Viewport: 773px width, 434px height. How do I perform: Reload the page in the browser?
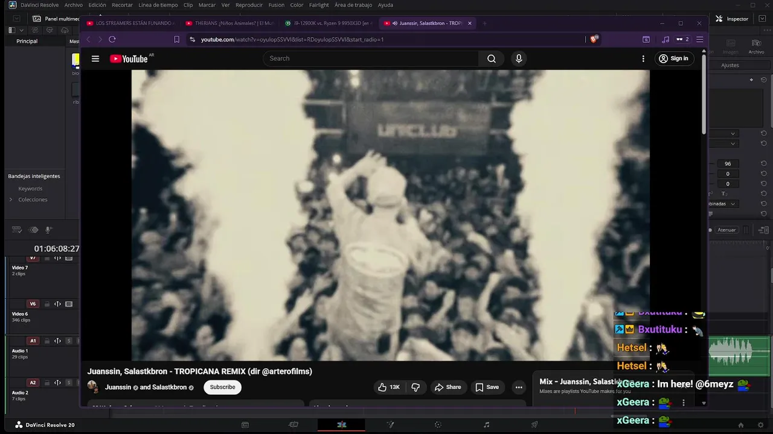click(112, 39)
